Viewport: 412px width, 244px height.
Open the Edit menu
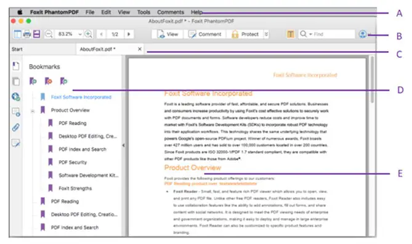[x=106, y=12]
